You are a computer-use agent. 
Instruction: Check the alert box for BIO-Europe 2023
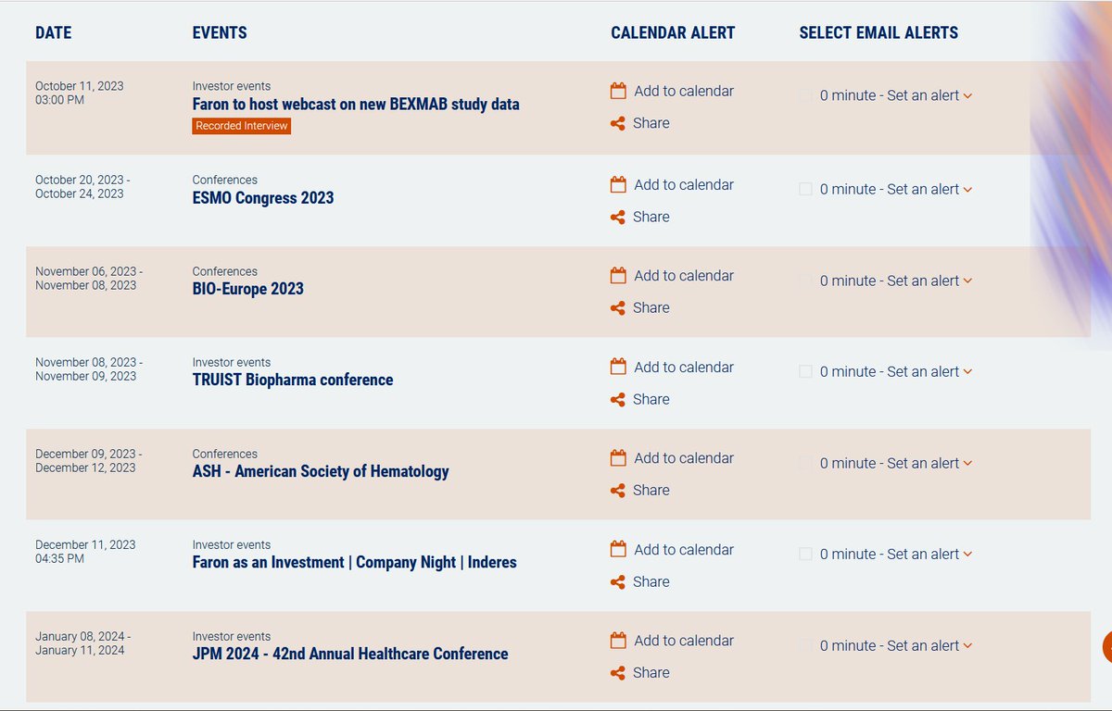(x=805, y=281)
